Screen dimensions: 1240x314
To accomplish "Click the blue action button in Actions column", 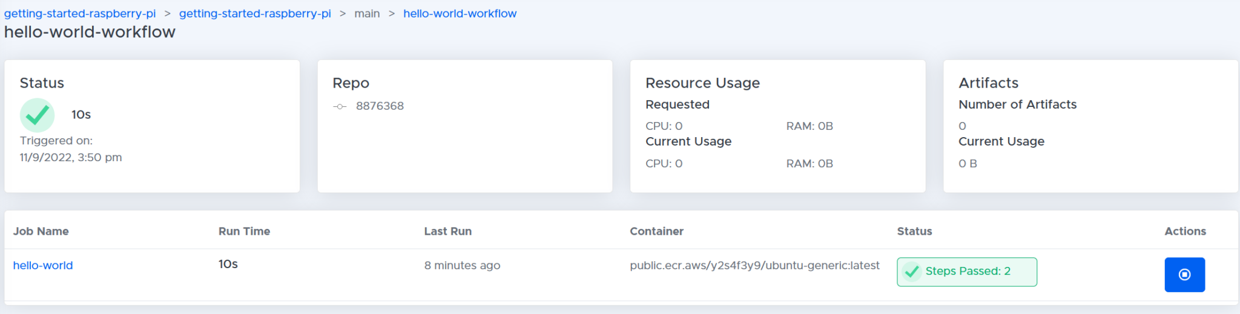I will (x=1184, y=275).
